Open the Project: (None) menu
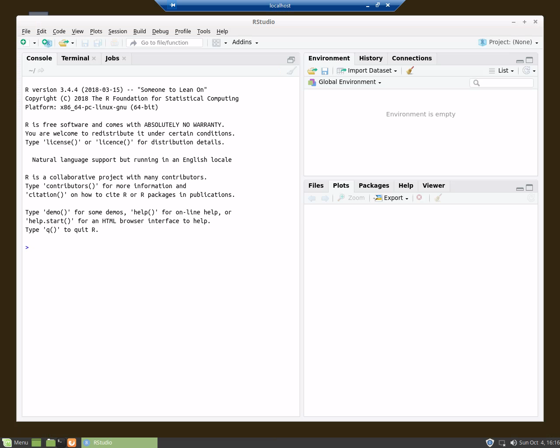 point(508,42)
